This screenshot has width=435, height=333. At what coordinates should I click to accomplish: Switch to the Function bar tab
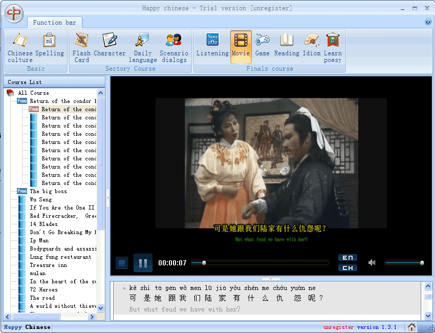54,23
